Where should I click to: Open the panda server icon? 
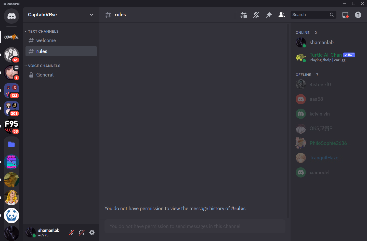11,215
